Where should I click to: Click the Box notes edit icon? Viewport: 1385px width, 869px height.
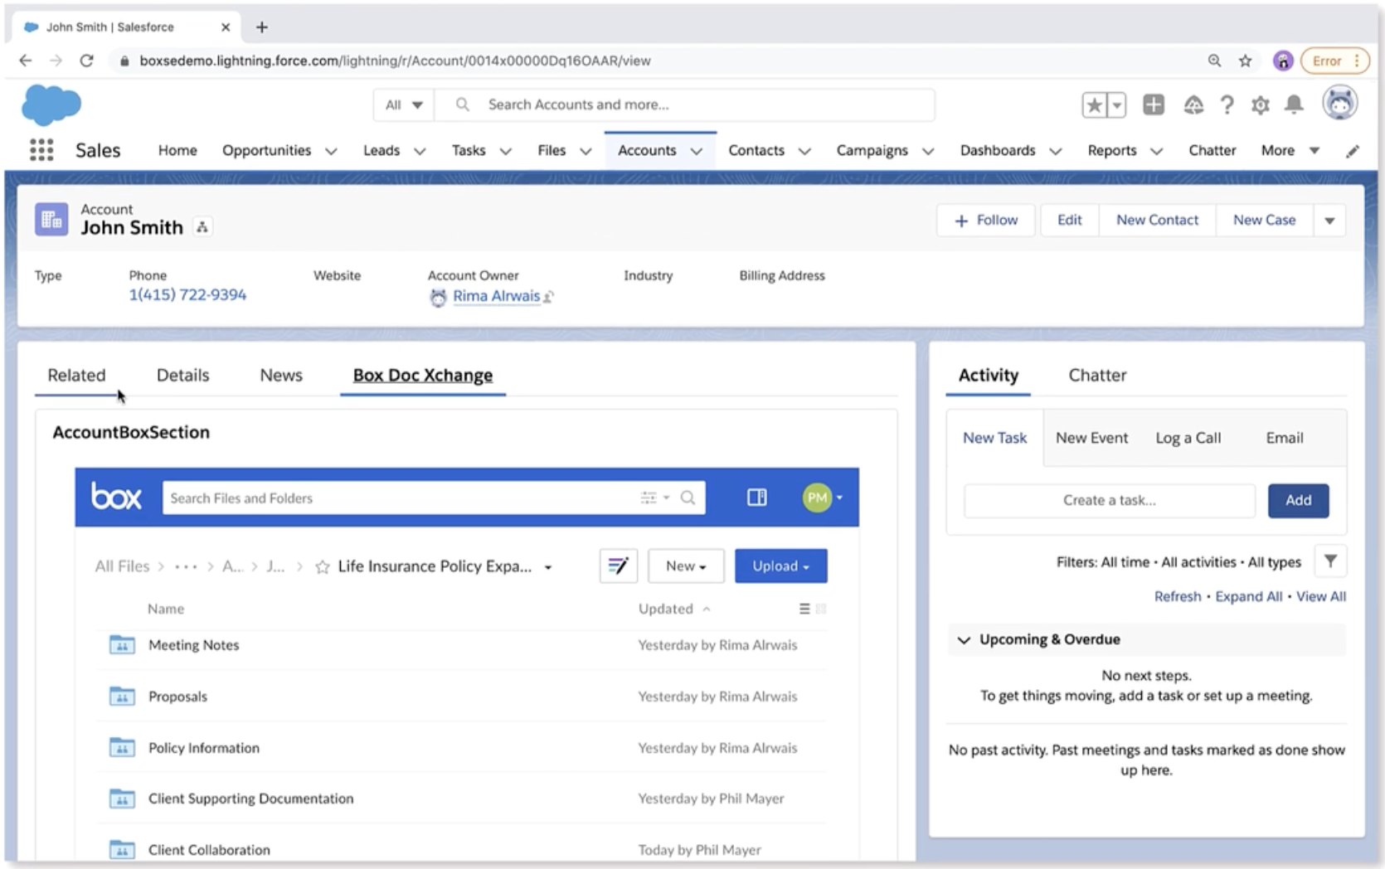coord(619,566)
